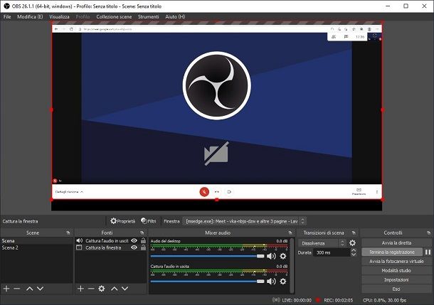Open transition properties gear icon

point(352,242)
